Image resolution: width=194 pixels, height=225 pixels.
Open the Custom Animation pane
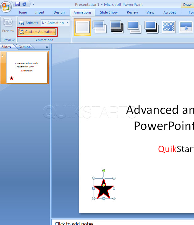(37, 32)
